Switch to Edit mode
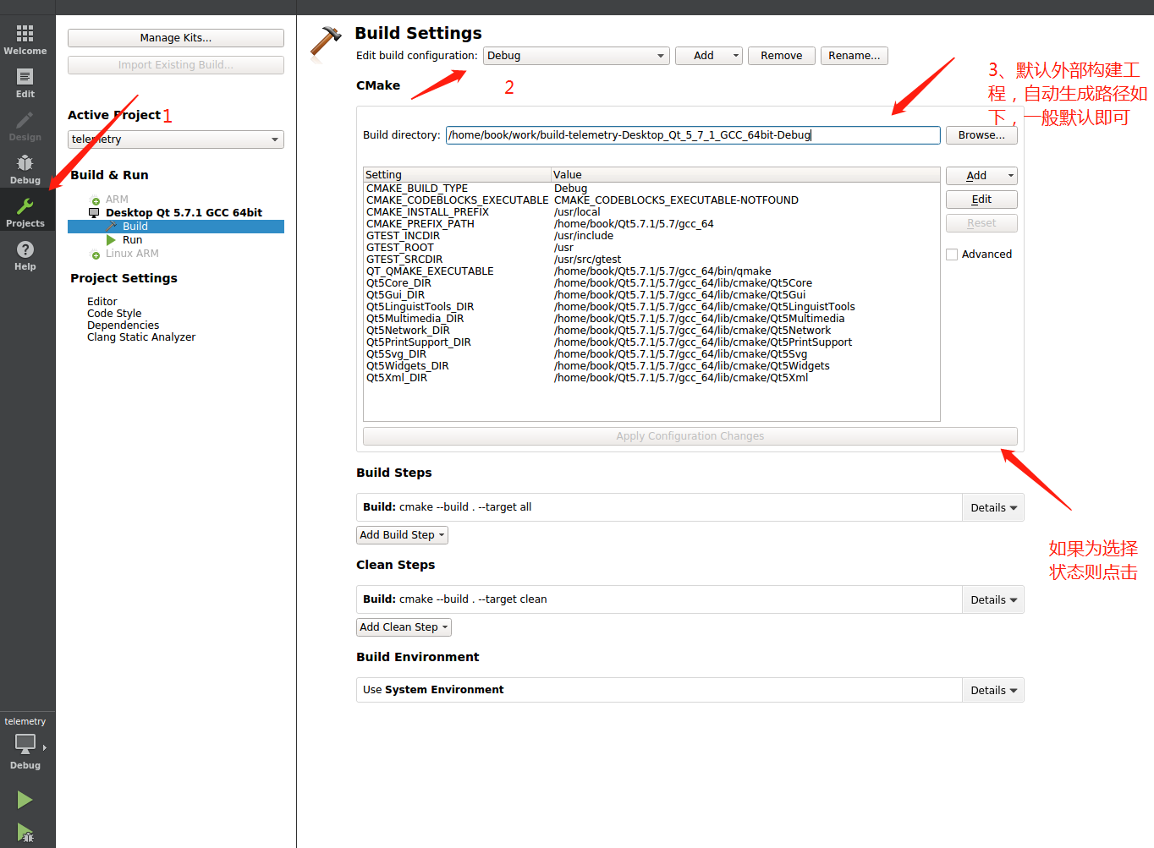This screenshot has height=848, width=1154. [x=25, y=83]
